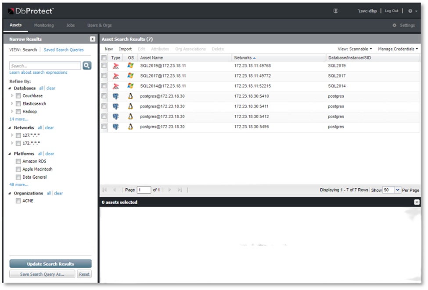Tick the 172.*.*.* network checkbox
428x290 pixels.
pos(18,143)
